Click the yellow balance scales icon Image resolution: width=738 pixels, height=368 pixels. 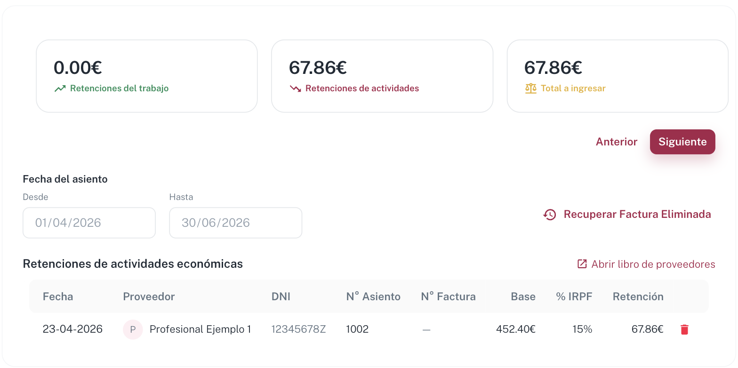[x=530, y=88]
